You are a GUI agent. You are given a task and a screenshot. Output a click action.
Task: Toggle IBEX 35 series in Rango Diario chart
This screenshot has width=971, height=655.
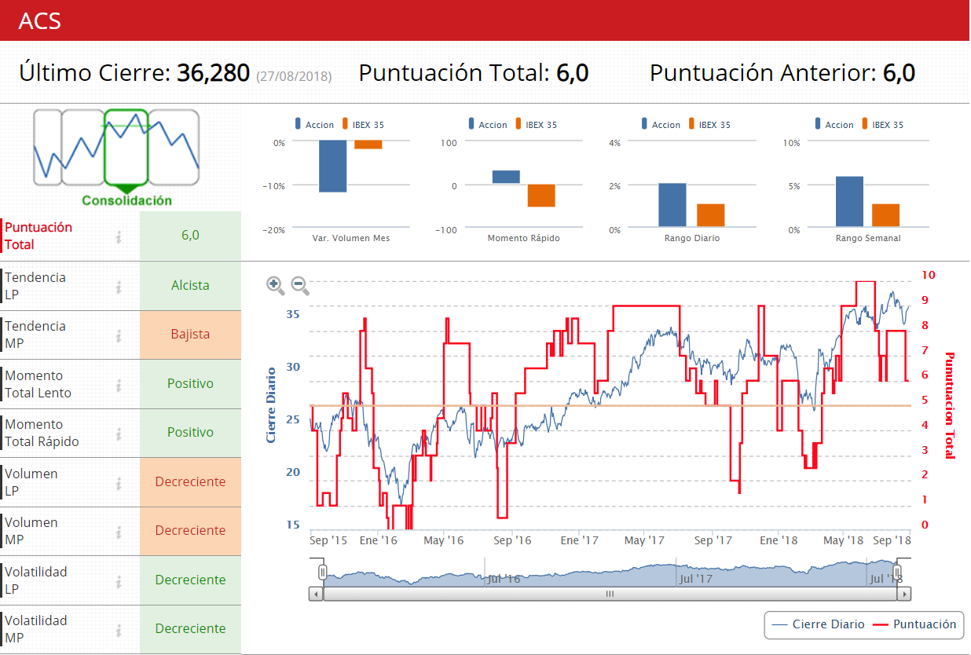pyautogui.click(x=709, y=125)
